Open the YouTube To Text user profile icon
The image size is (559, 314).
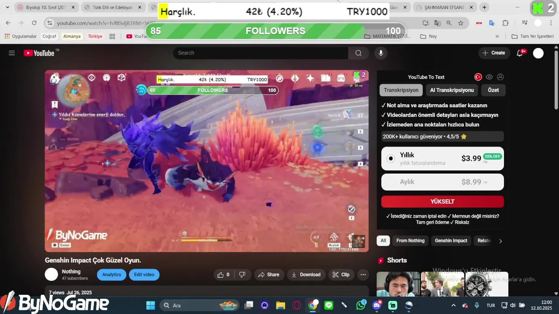click(500, 77)
